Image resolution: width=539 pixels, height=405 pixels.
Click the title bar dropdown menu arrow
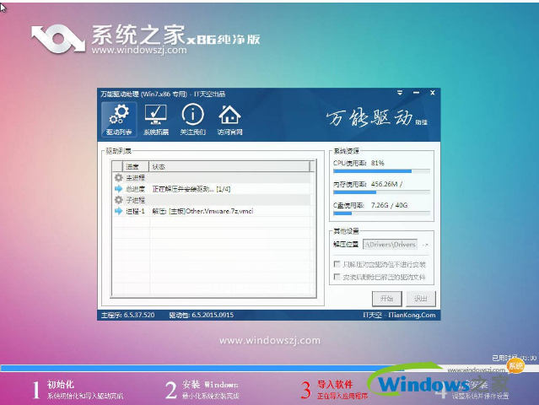pos(400,93)
